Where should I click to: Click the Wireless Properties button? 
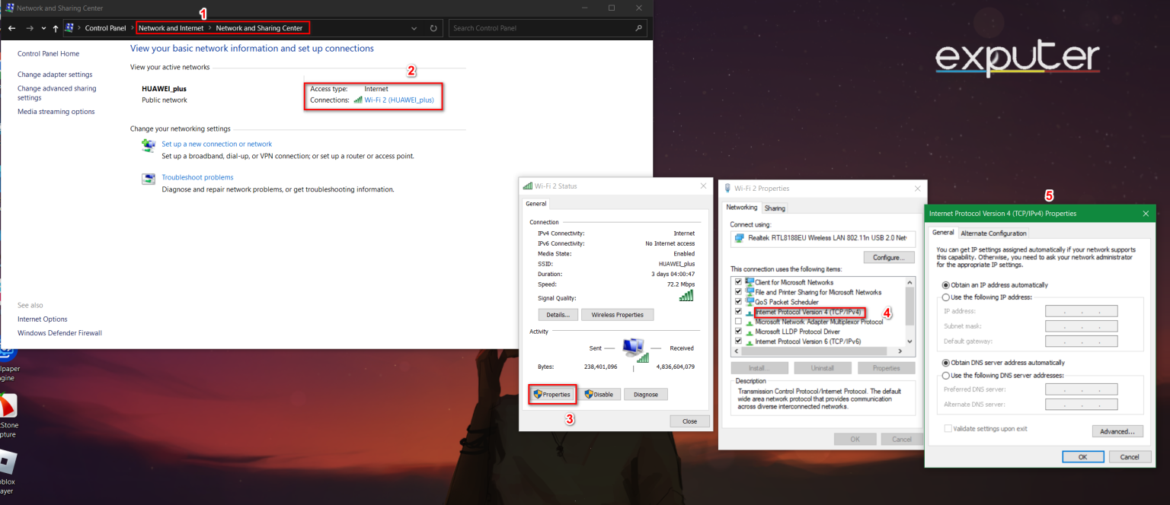coord(617,314)
